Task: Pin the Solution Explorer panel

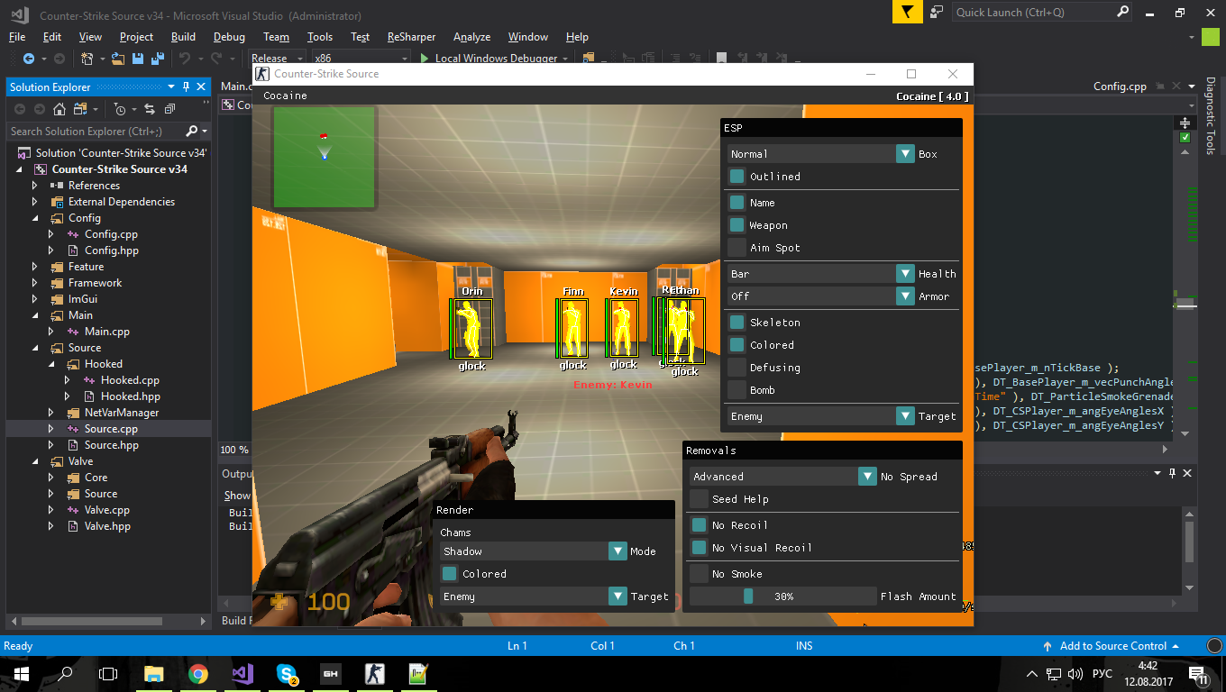Action: point(187,87)
